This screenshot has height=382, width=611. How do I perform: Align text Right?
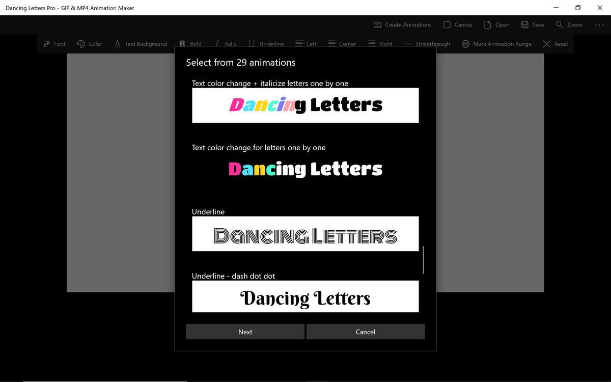pyautogui.click(x=380, y=44)
